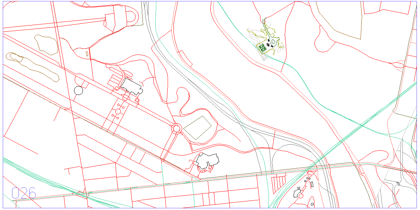Select the black building outline above the roundabout road

click(x=131, y=87)
